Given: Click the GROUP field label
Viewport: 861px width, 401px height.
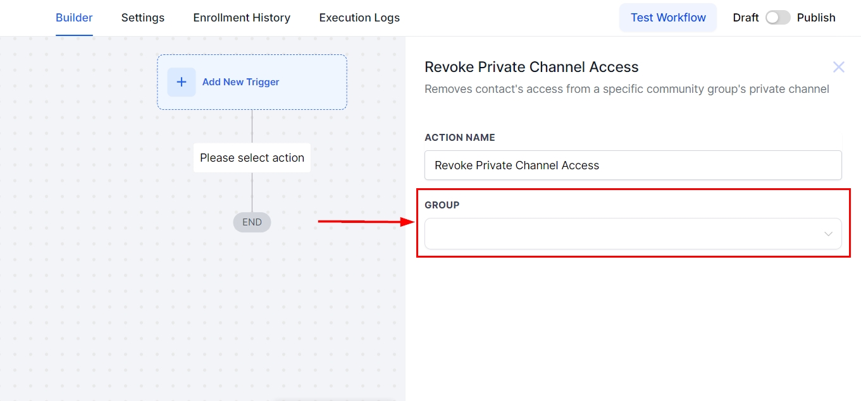Looking at the screenshot, I should [442, 205].
